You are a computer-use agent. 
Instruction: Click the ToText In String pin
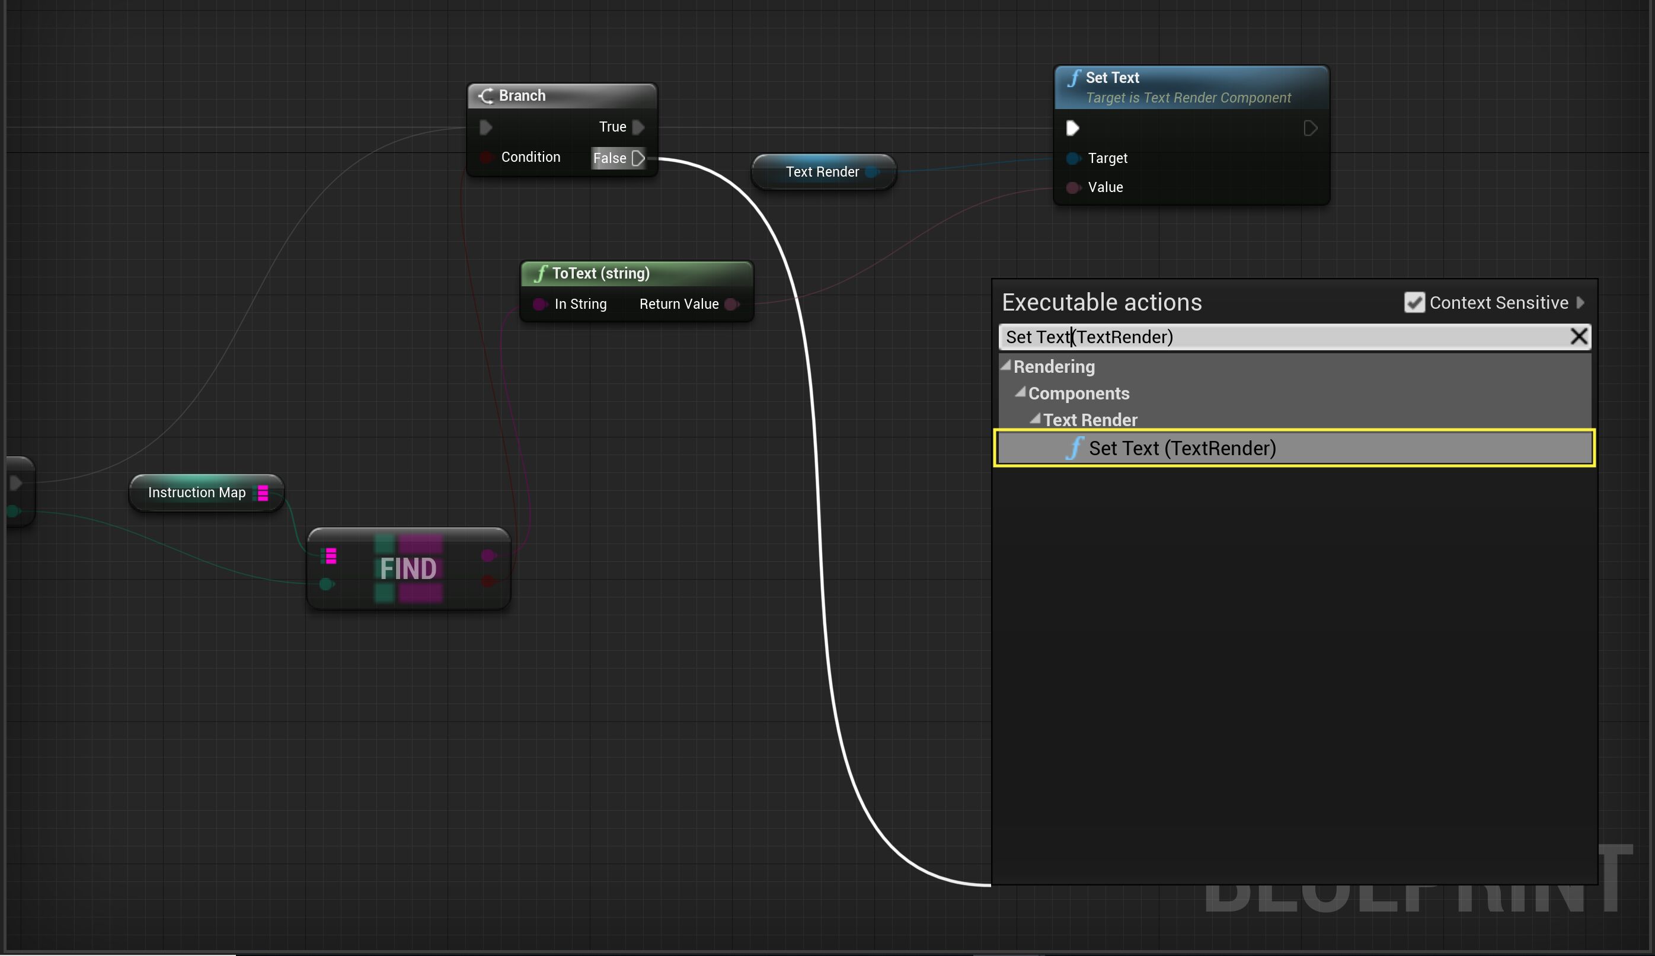539,304
